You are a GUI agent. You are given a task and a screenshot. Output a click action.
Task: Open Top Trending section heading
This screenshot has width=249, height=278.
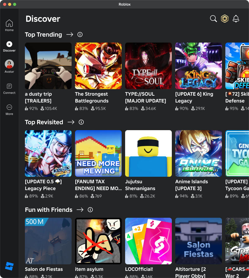(x=43, y=34)
